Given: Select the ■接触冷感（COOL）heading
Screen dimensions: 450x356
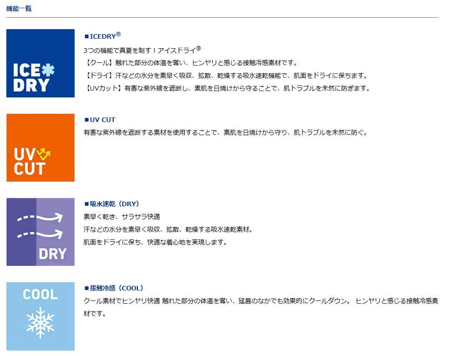Looking at the screenshot, I should pos(114,288).
